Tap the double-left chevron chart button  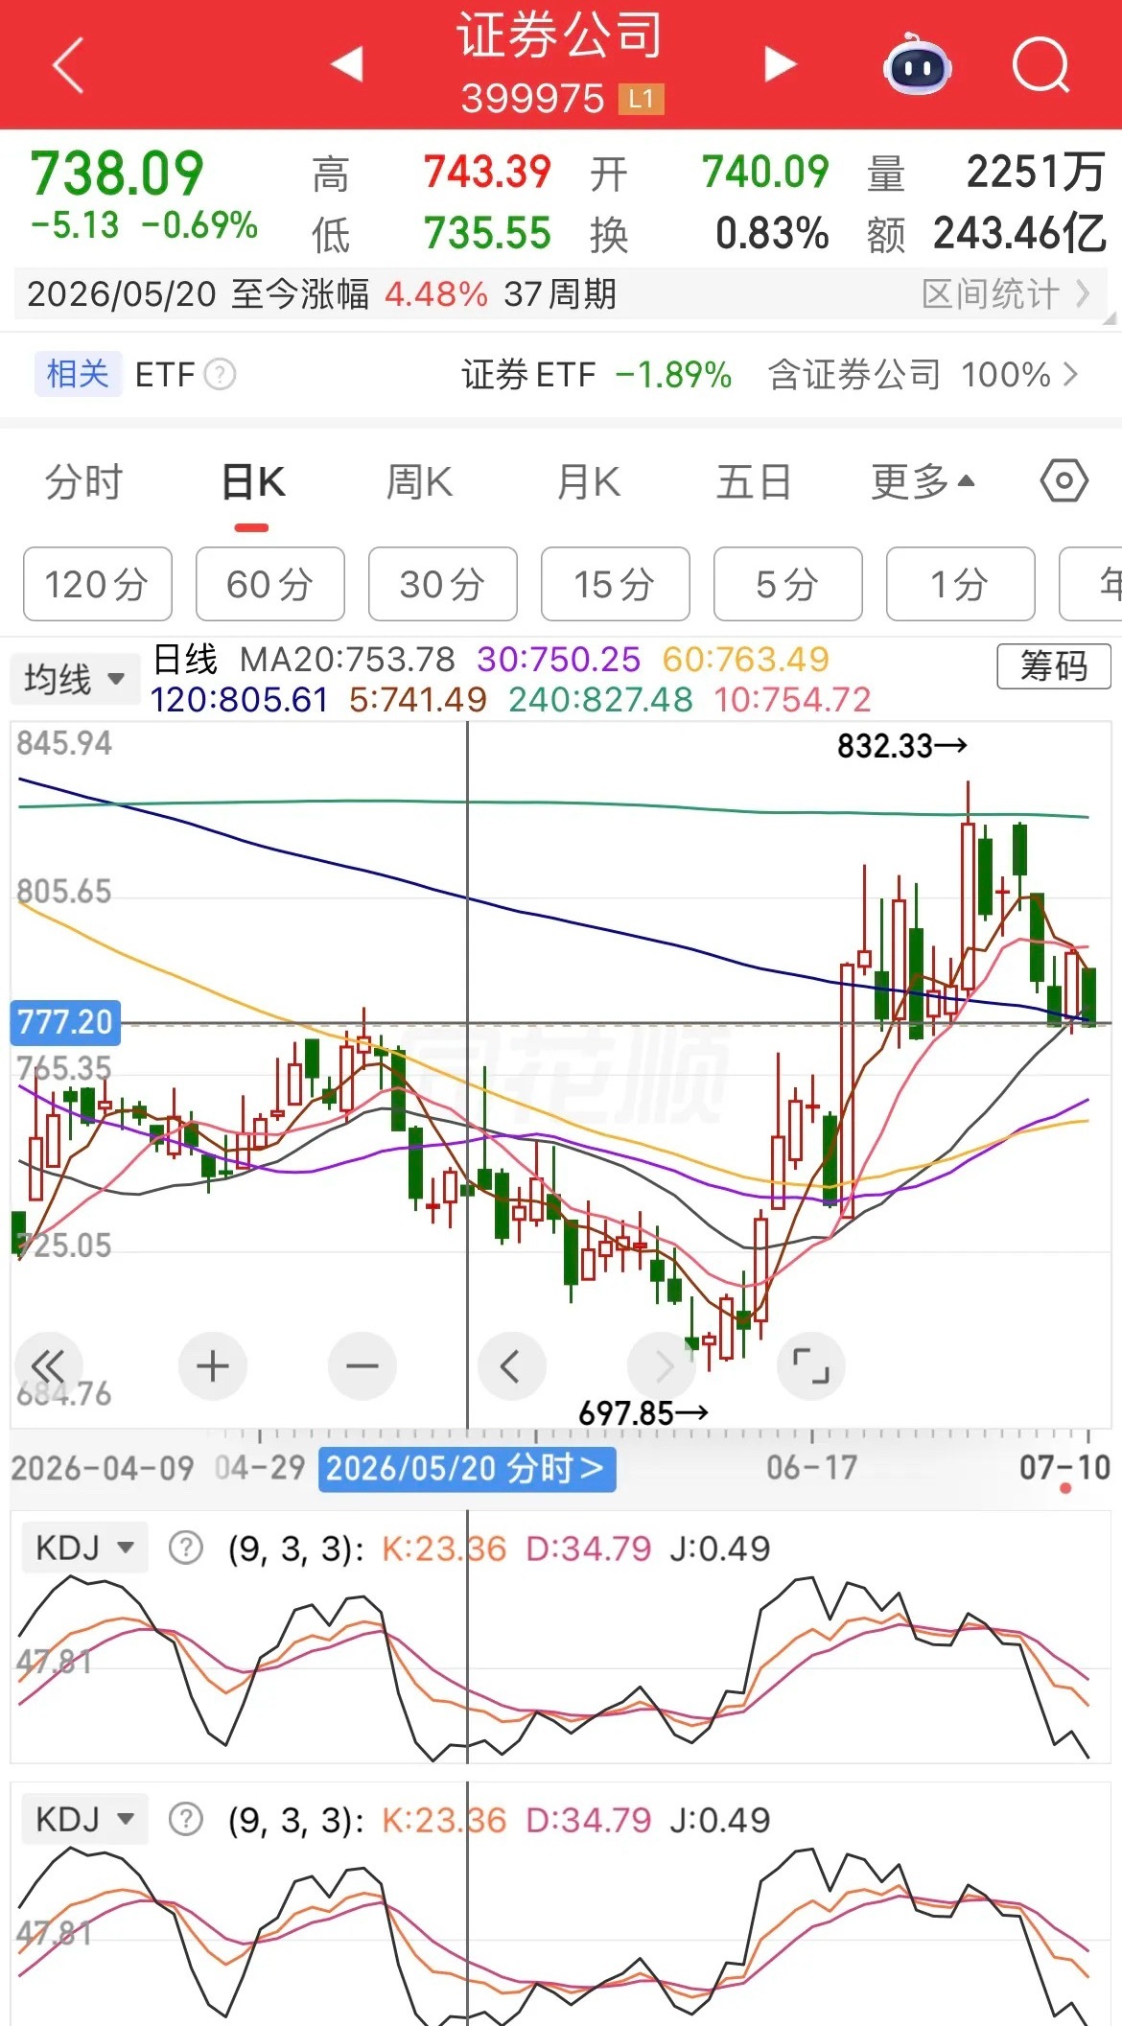coord(48,1365)
